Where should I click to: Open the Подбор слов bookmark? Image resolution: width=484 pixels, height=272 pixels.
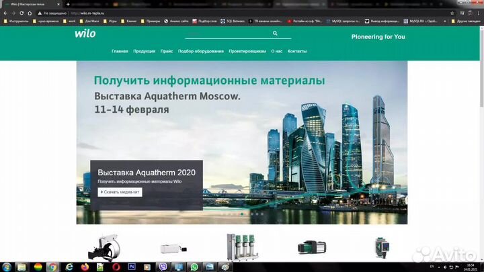(x=204, y=21)
